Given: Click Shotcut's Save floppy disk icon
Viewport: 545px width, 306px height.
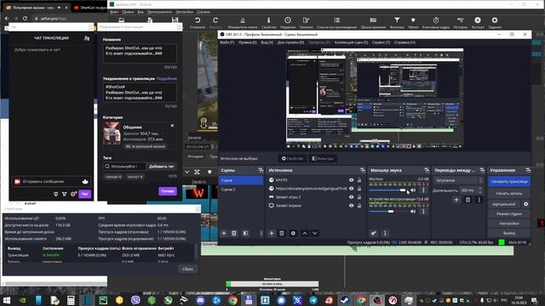Looking at the screenshot, I should coord(175,20).
